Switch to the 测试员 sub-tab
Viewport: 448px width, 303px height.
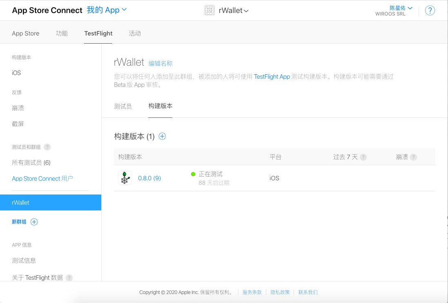[123, 106]
